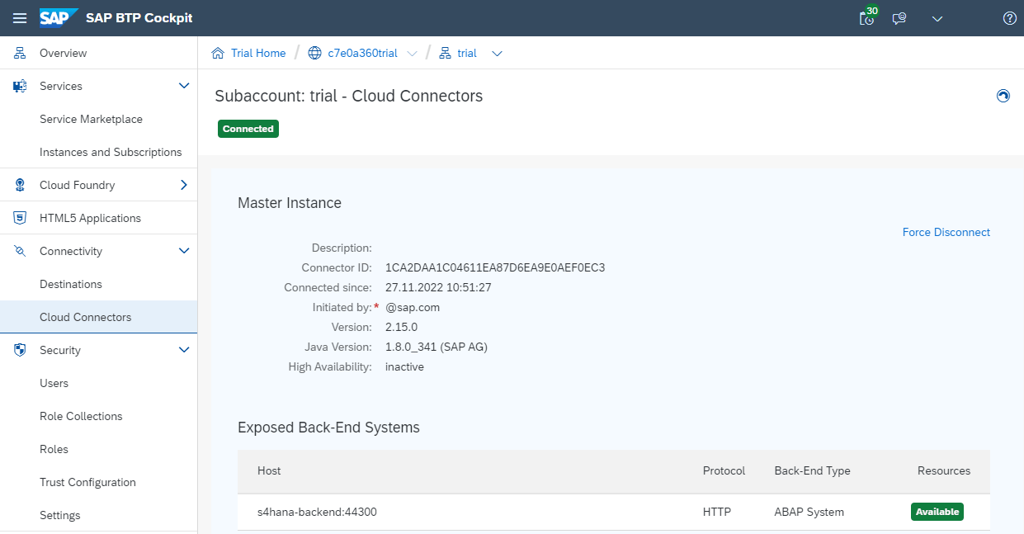Collapse the Connectivity section chevron
Viewport: 1024px width, 534px height.
[x=184, y=251]
